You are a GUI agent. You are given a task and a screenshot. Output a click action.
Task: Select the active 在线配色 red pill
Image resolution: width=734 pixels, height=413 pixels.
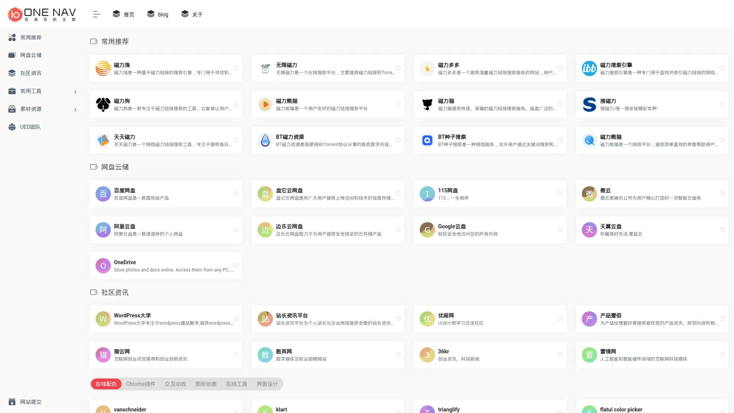[x=106, y=384]
